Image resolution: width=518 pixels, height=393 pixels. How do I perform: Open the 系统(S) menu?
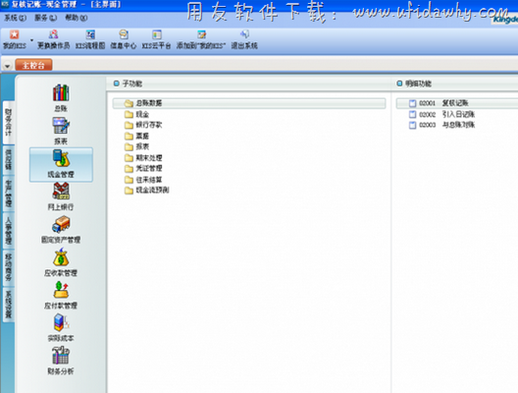coord(15,18)
